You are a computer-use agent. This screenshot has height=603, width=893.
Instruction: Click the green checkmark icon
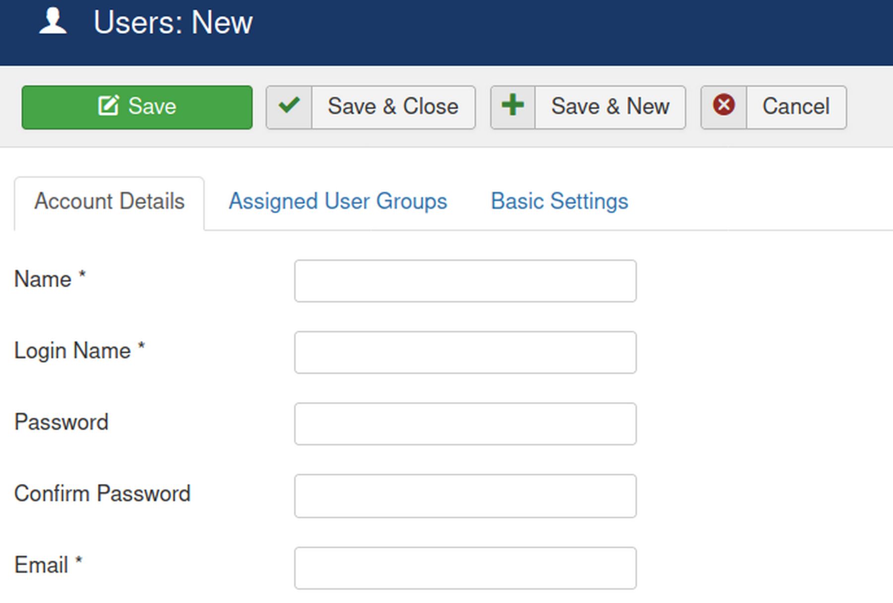tap(289, 106)
